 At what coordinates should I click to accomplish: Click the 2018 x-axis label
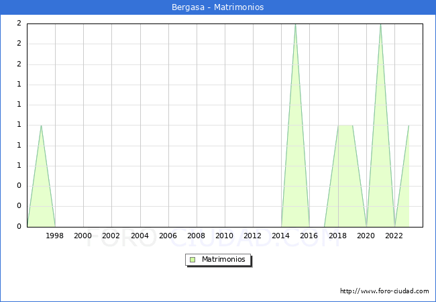tap(338, 236)
